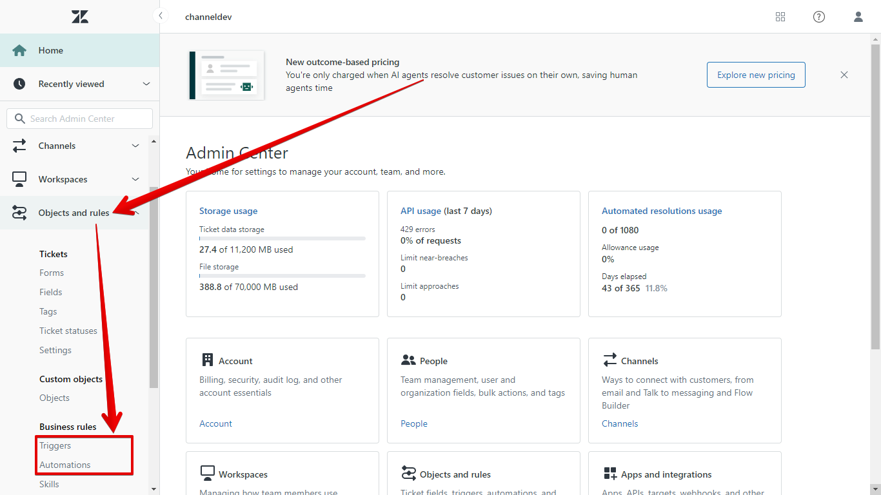
Task: Click the Channels arrows icon in sidebar
Action: 19,146
